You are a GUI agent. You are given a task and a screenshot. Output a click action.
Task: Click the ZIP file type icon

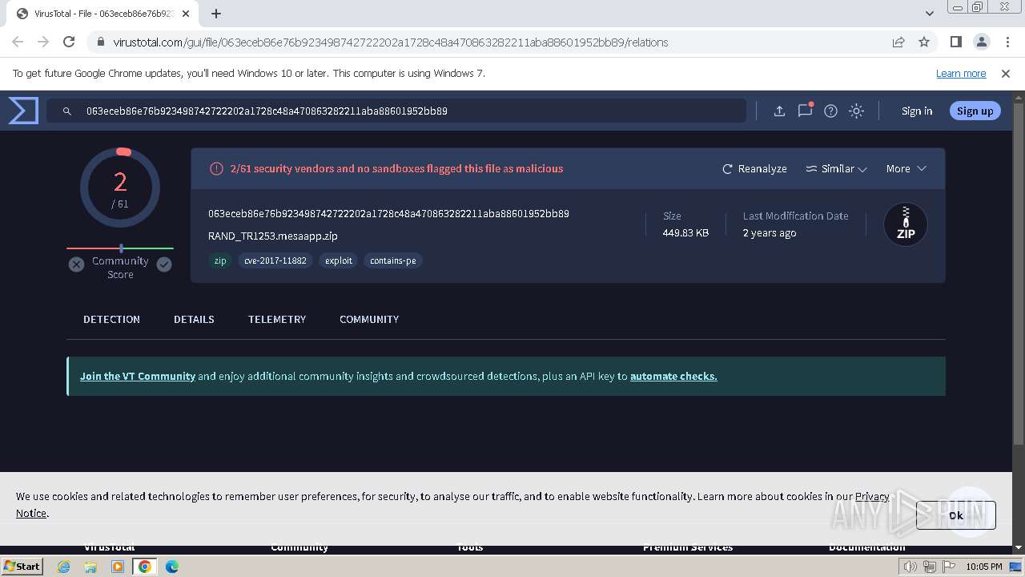point(906,224)
